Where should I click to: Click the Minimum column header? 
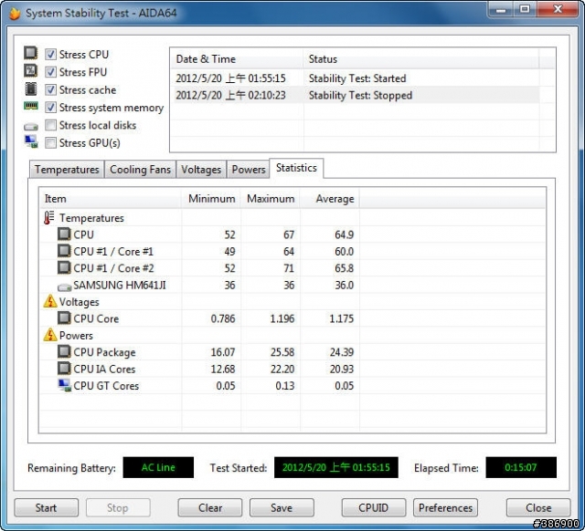211,199
